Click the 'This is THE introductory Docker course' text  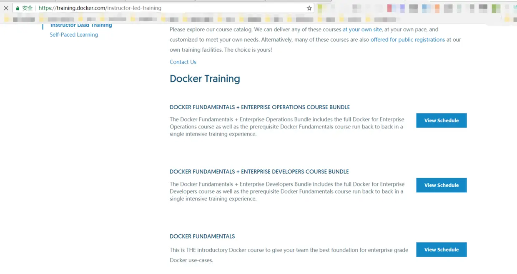[x=289, y=255]
